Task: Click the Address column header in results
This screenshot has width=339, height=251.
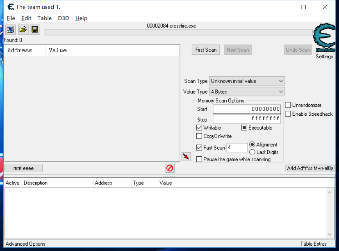Action: (x=25, y=50)
